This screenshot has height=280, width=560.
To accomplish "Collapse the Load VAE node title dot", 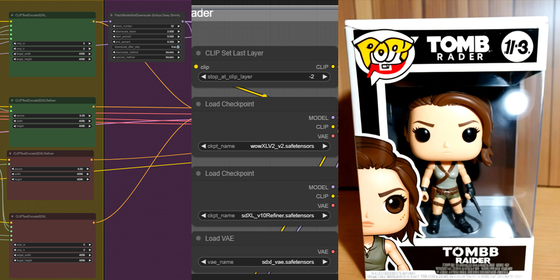I will point(198,239).
